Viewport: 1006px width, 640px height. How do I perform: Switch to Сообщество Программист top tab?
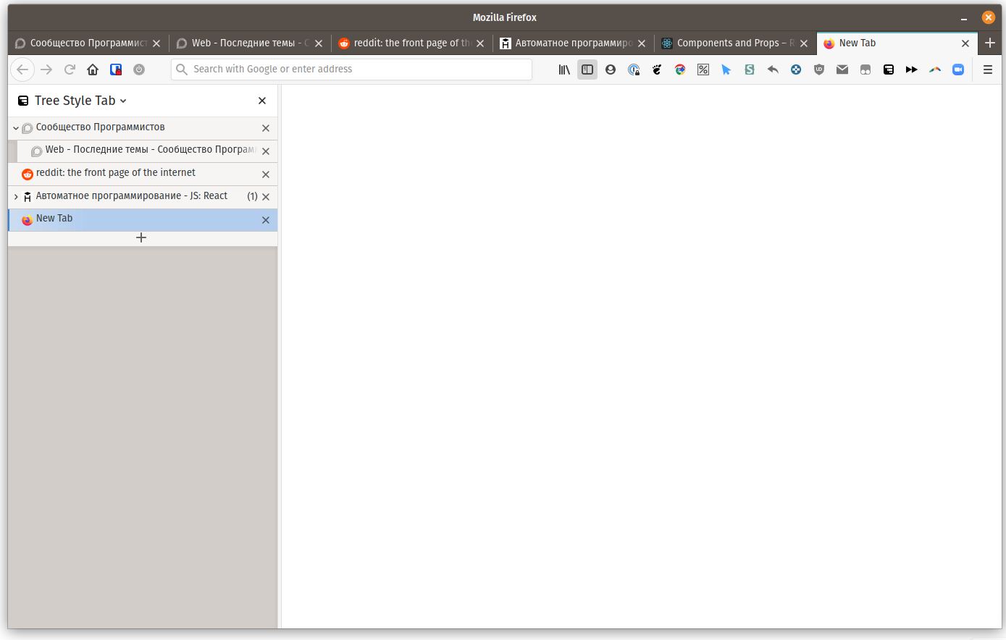tap(88, 43)
